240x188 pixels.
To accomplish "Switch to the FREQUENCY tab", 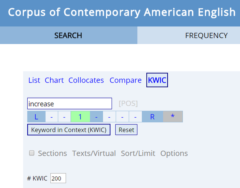I will point(206,36).
